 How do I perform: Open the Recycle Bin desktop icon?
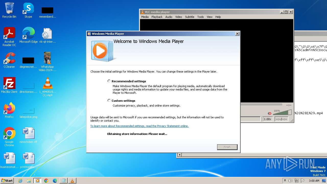9,10
